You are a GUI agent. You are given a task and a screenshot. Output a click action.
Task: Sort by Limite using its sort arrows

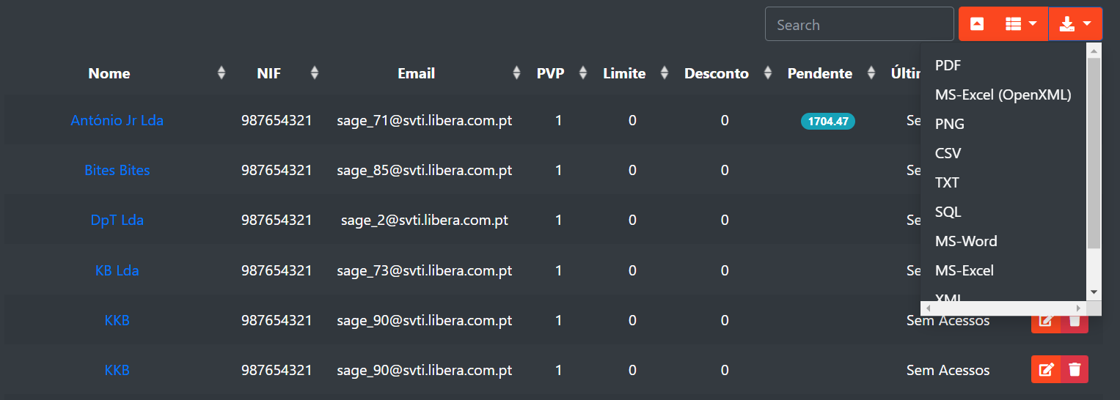tap(665, 73)
